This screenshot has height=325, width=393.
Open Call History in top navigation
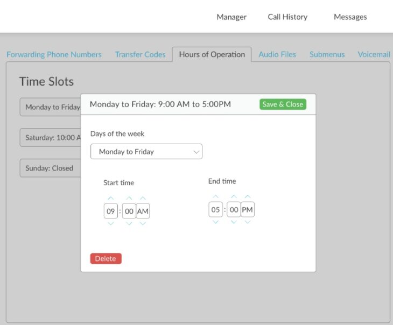tap(287, 17)
